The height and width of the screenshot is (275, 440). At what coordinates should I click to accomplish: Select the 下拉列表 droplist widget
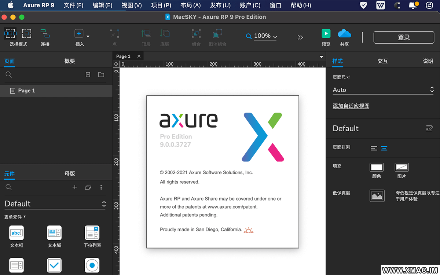pos(92,233)
